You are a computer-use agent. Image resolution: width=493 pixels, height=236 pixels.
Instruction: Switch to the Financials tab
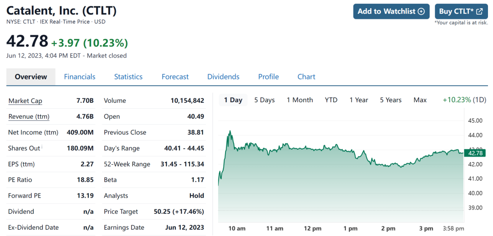point(79,77)
